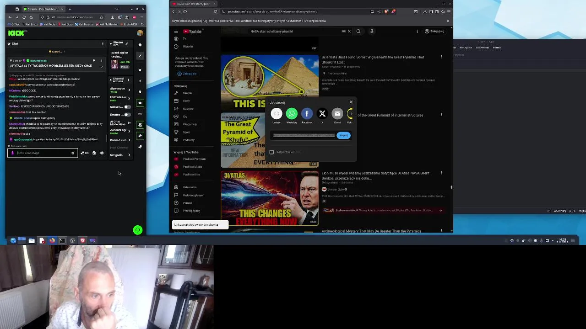Close the Udostępnij share dialog

[x=351, y=102]
